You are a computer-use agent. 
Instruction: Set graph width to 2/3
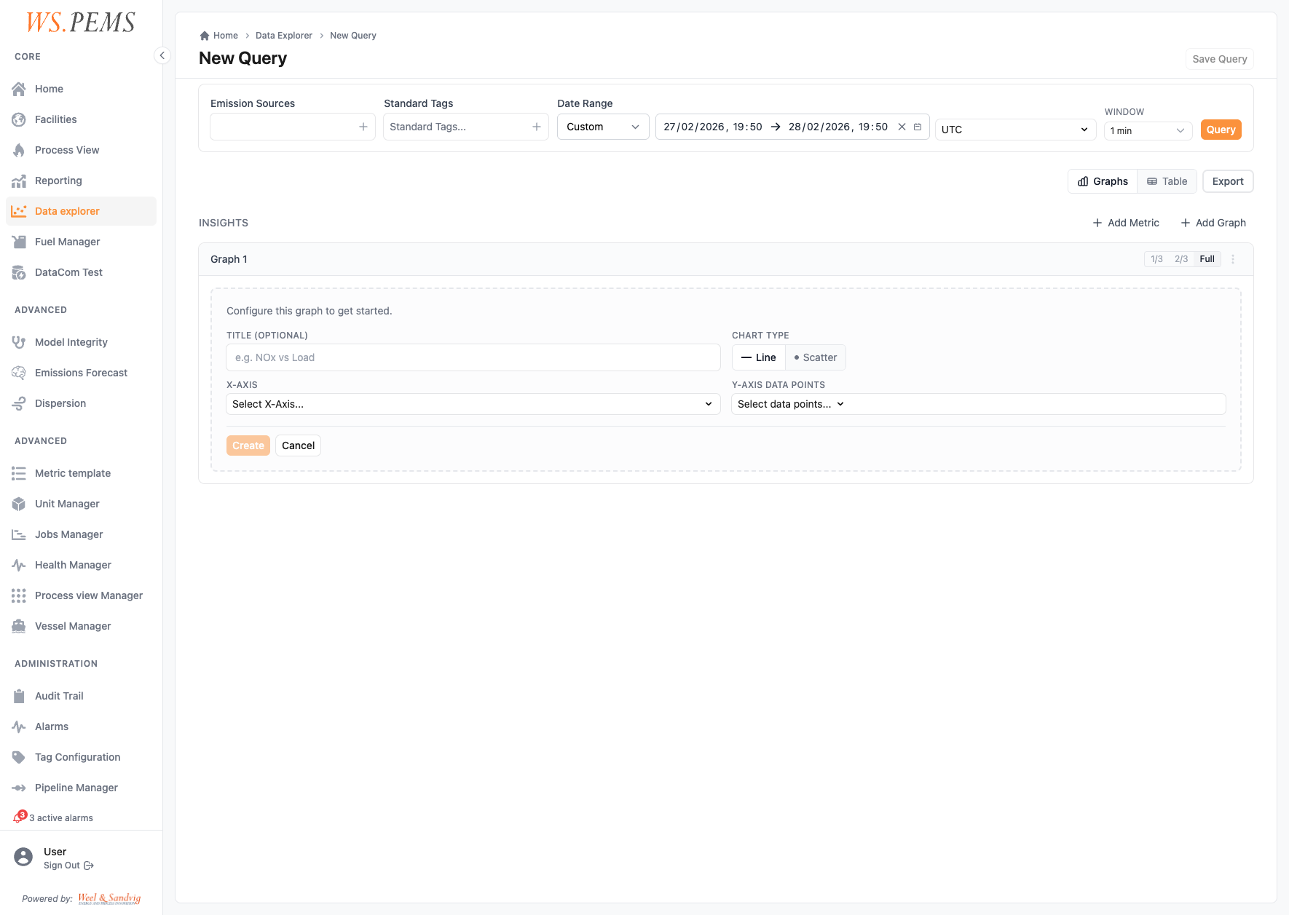click(x=1181, y=259)
